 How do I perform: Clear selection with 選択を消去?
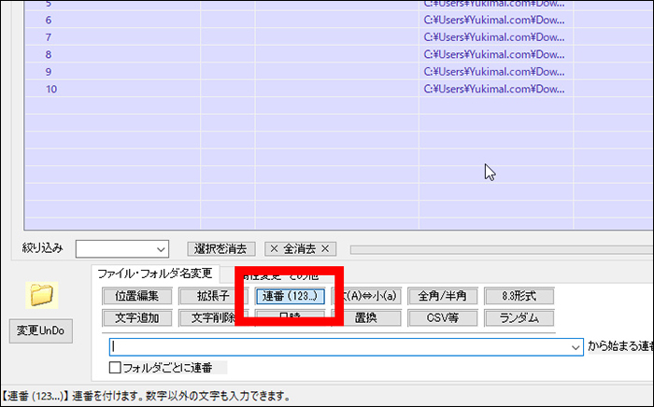tap(220, 248)
